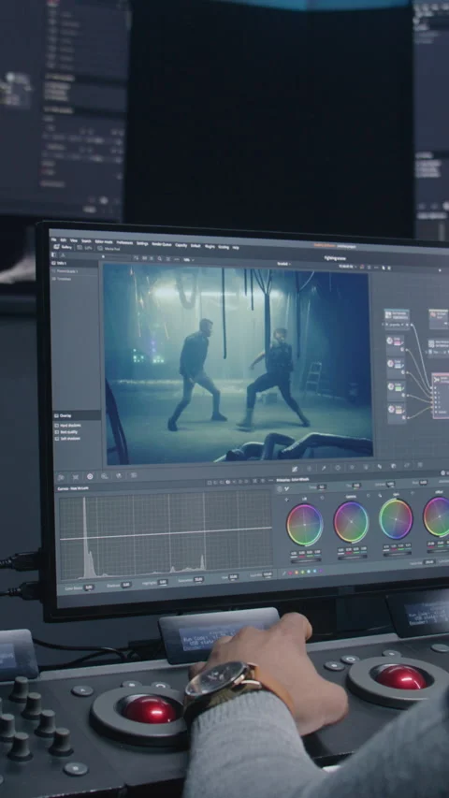Screen dimensions: 449x798
Task: Click the second palette icon below viewer
Action: pos(76,477)
